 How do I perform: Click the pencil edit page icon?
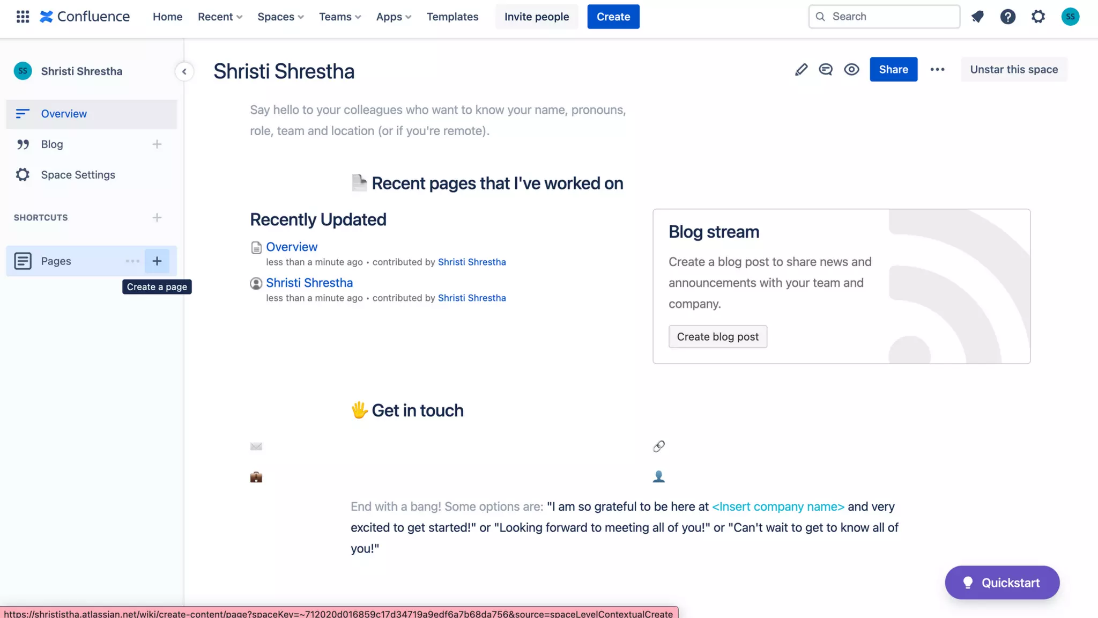click(x=801, y=70)
